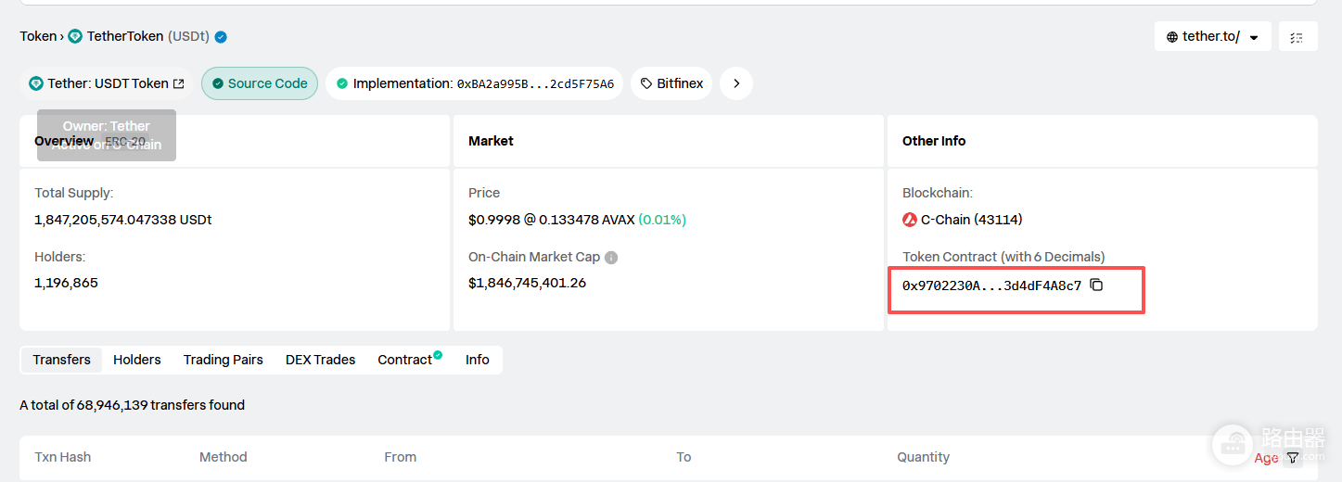Image resolution: width=1342 pixels, height=482 pixels.
Task: Click external link icon on Tether tag
Action: coord(179,83)
